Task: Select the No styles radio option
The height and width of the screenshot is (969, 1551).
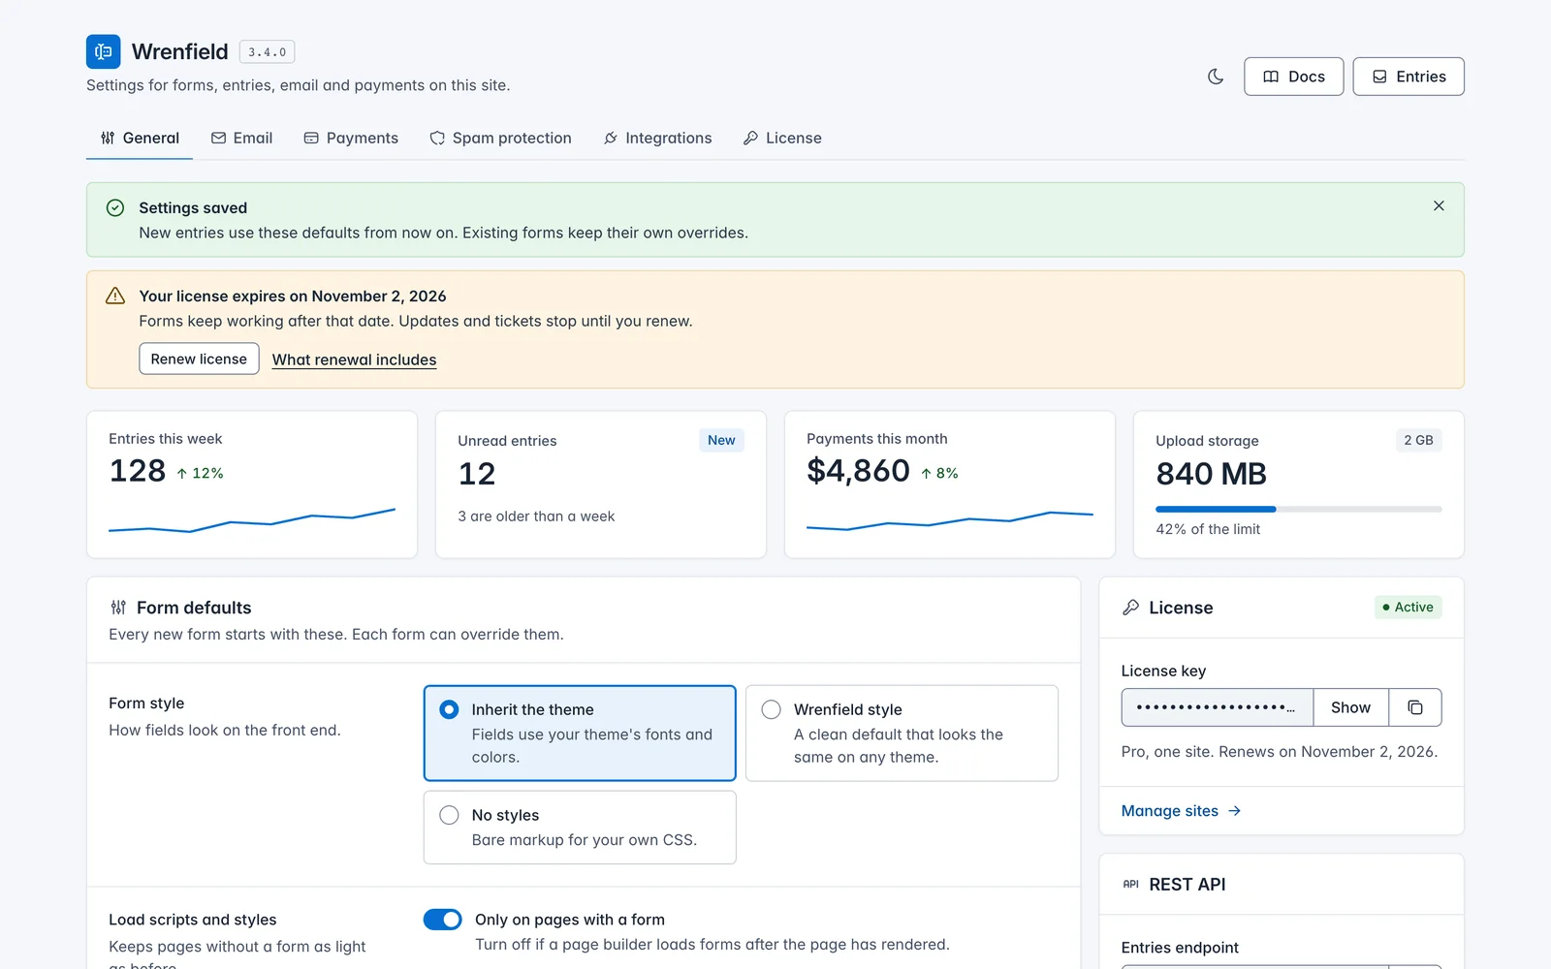Action: point(580,828)
